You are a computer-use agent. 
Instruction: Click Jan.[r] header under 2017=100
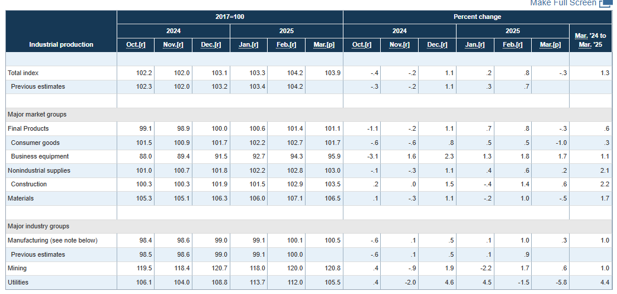249,45
